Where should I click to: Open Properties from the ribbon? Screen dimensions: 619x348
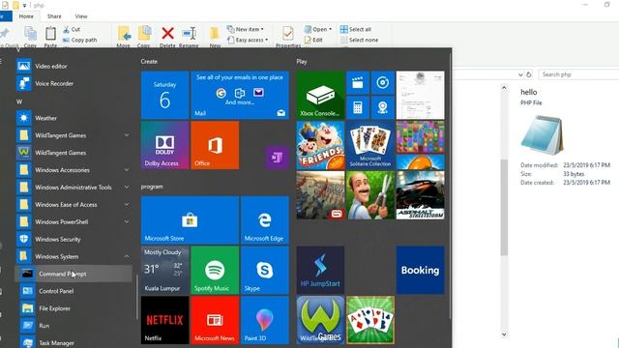(x=288, y=37)
